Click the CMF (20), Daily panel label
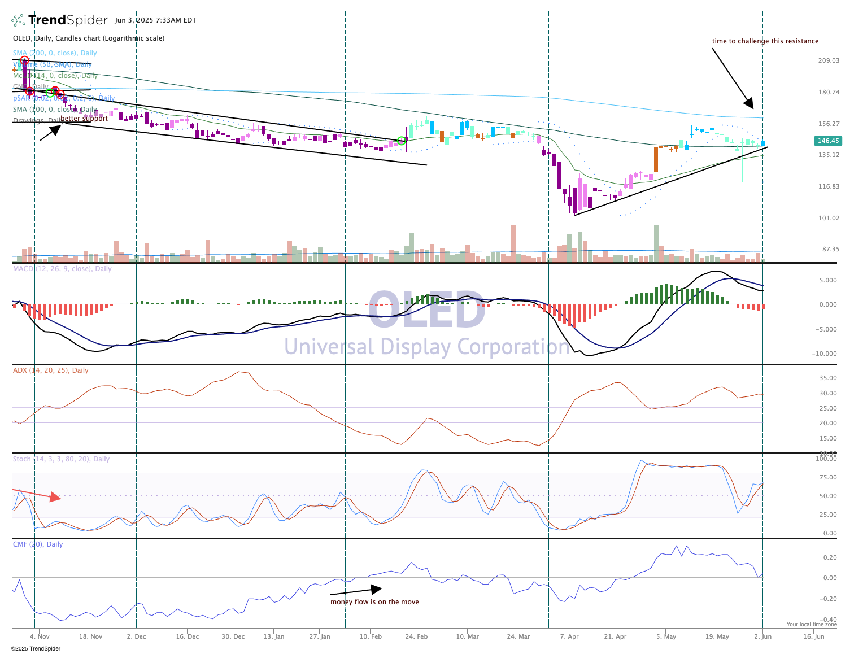This screenshot has width=854, height=654. [x=38, y=544]
